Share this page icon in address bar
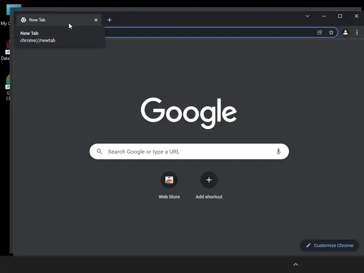Viewport: 364px width, 273px height. (320, 32)
